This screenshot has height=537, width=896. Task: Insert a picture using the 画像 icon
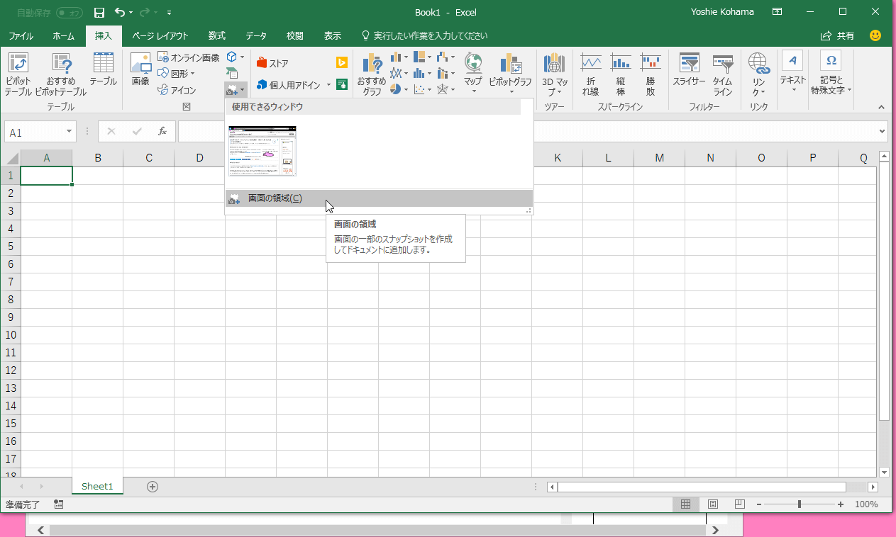pyautogui.click(x=140, y=71)
